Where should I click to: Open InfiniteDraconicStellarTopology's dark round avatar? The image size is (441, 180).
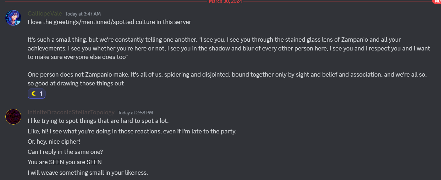(13, 116)
